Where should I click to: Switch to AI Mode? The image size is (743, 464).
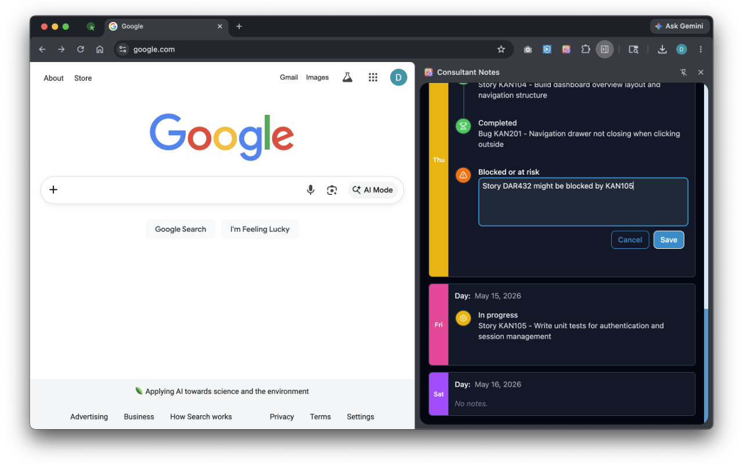tap(373, 190)
